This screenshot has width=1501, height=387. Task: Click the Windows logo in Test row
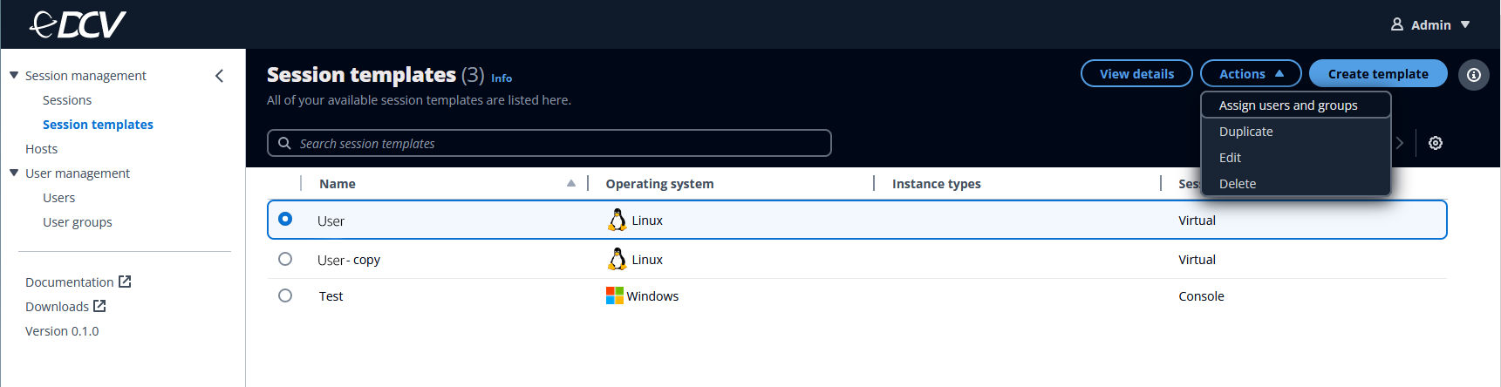tap(615, 296)
